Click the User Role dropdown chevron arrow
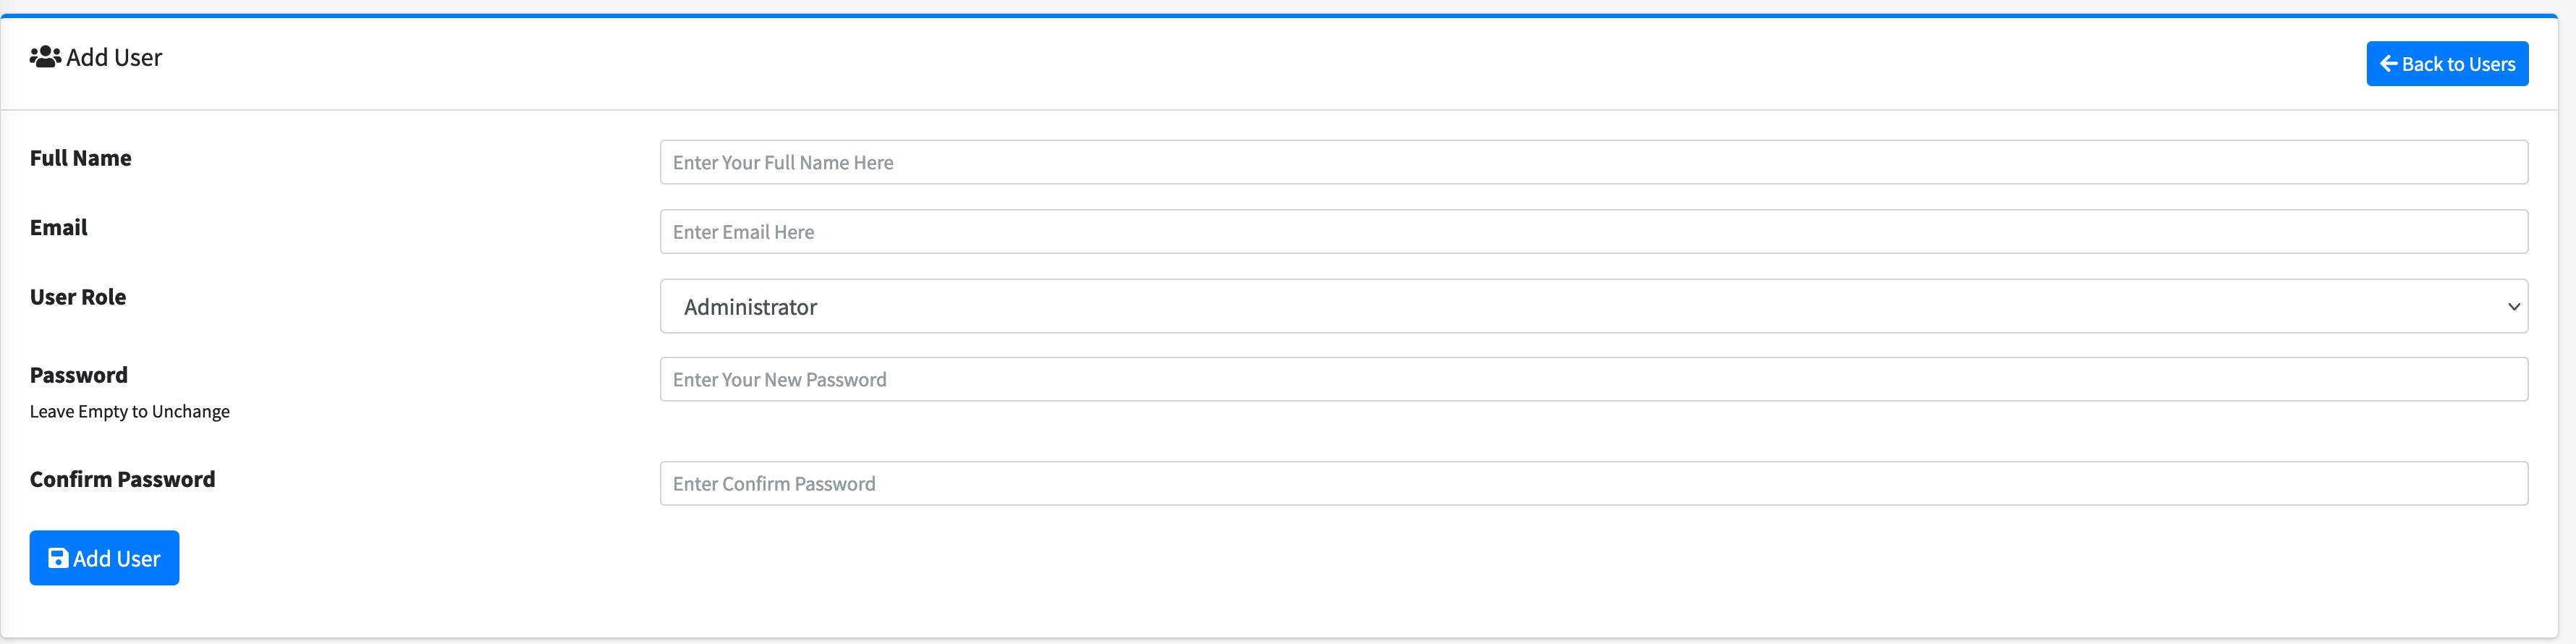 [x=2513, y=307]
